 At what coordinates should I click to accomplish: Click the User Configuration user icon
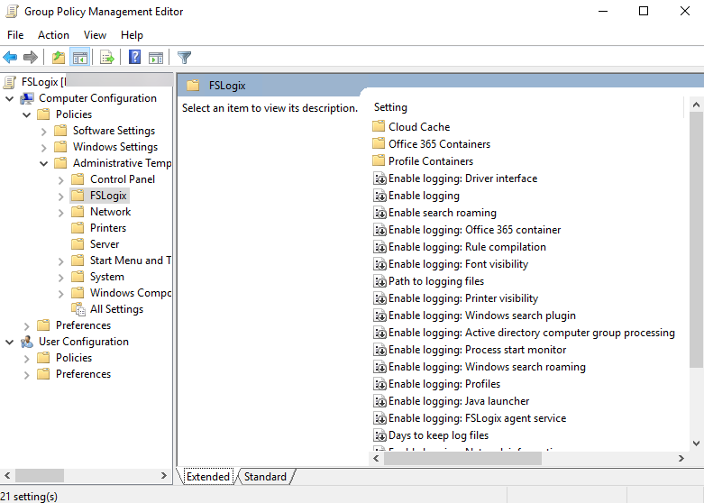[27, 342]
